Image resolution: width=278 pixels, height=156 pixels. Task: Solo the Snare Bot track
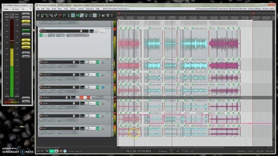(94, 88)
